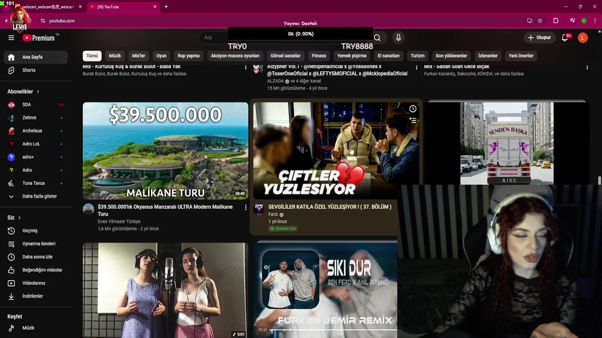Viewport: 602px width, 338px height.
Task: Select the Aksiyon-macera oyunları chip
Action: (x=235, y=56)
